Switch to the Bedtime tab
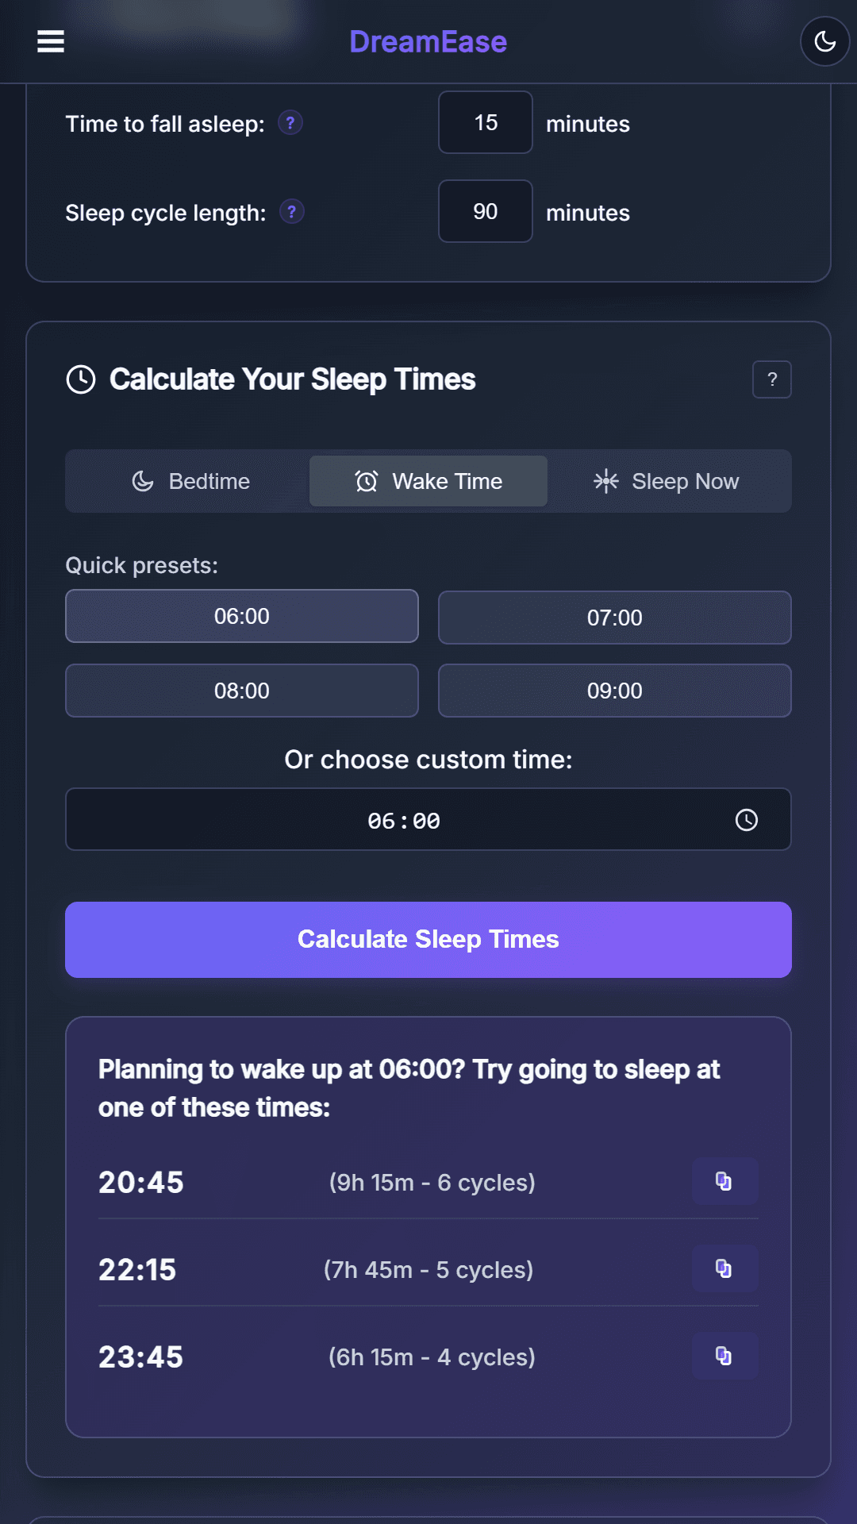Viewport: 857px width, 1524px height. [190, 481]
